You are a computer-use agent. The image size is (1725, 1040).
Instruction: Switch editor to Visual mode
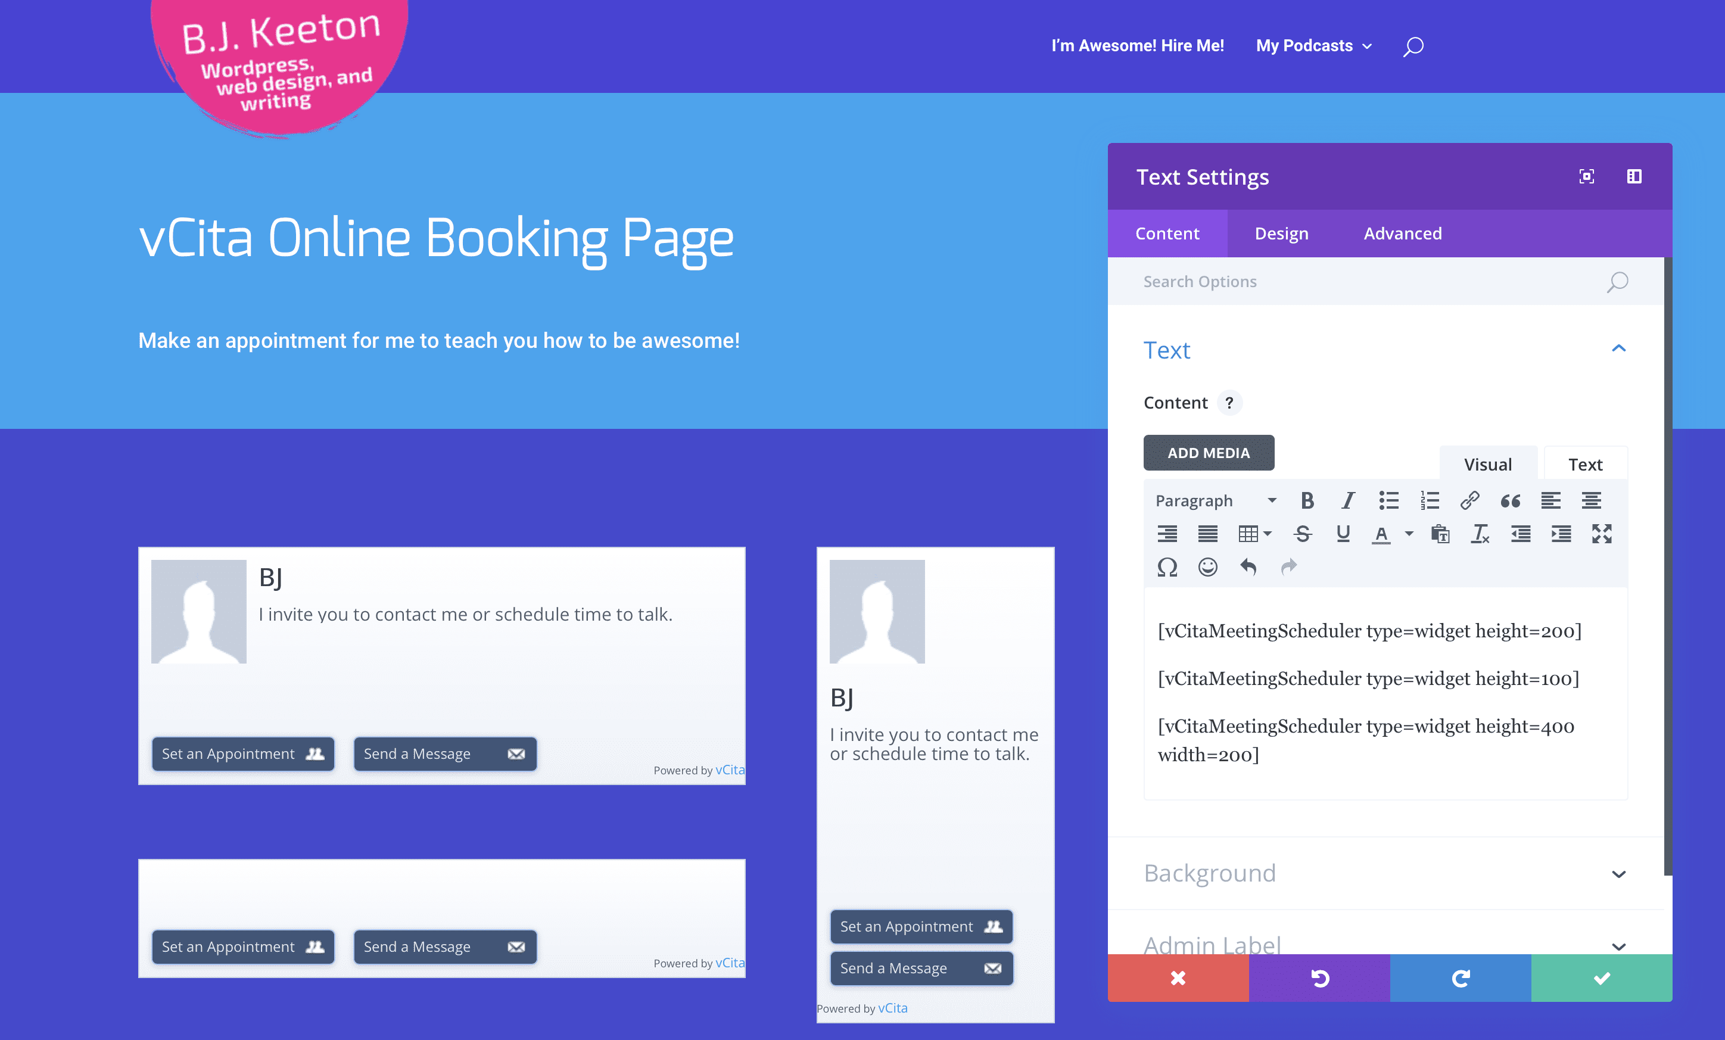point(1488,464)
